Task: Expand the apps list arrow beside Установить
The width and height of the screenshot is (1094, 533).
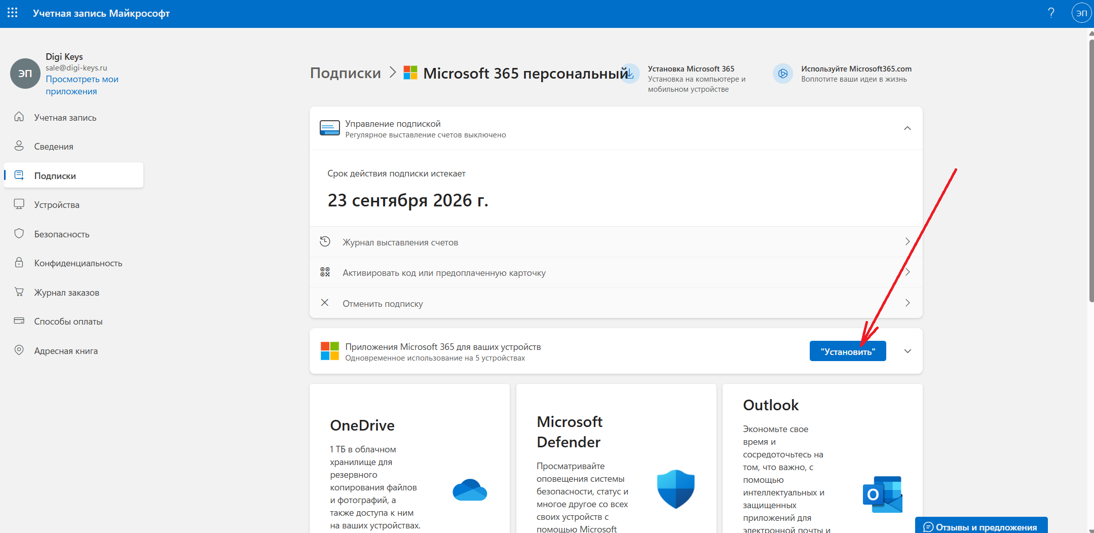Action: (908, 350)
